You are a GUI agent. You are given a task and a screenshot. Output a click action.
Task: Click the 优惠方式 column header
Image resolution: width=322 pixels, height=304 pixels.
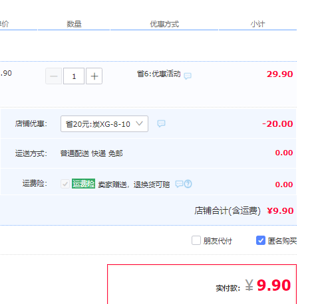point(164,24)
